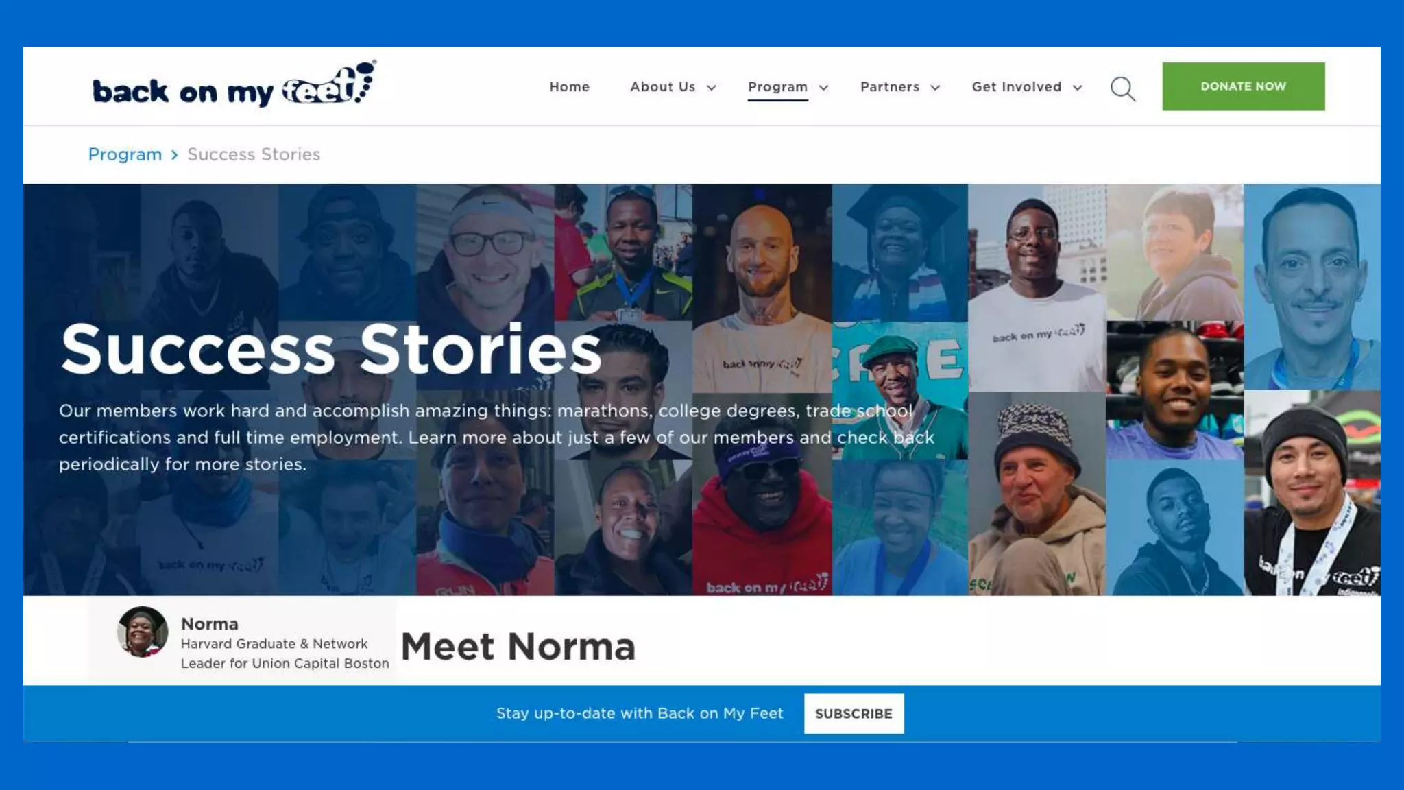The image size is (1404, 790).
Task: Expand the Partners dropdown chevron
Action: [x=935, y=88]
